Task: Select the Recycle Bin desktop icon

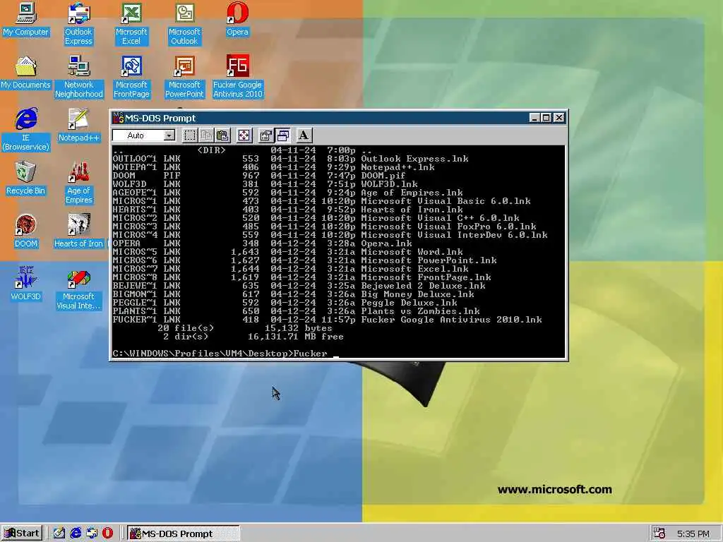Action: click(26, 179)
